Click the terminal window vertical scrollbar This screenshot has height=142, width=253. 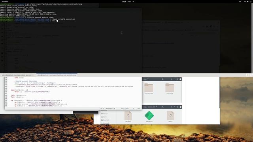point(252,38)
